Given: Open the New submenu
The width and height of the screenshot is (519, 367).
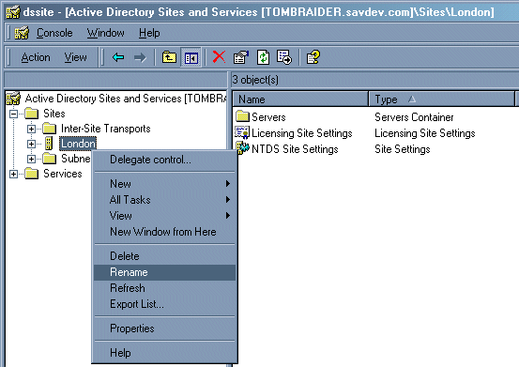Looking at the screenshot, I should click(164, 184).
